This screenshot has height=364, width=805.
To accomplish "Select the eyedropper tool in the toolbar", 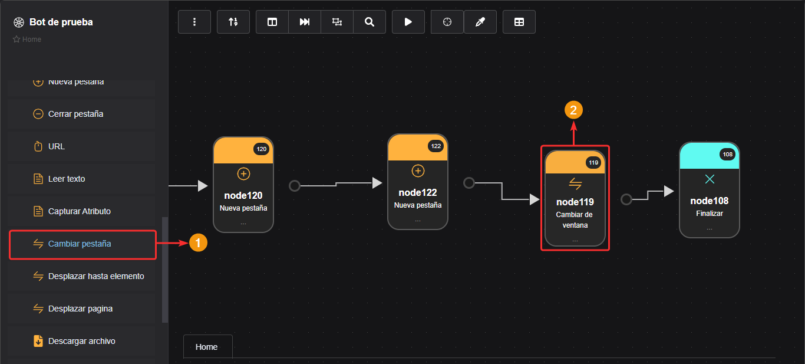I will pyautogui.click(x=480, y=22).
